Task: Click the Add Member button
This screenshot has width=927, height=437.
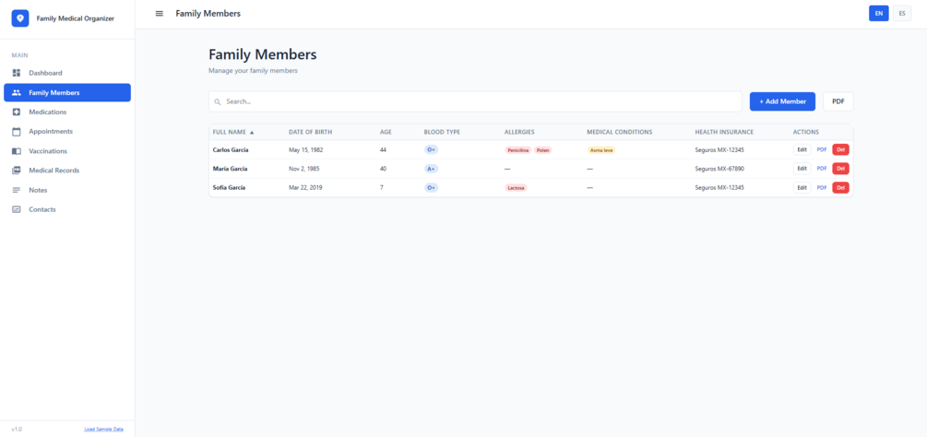Action: 782,101
